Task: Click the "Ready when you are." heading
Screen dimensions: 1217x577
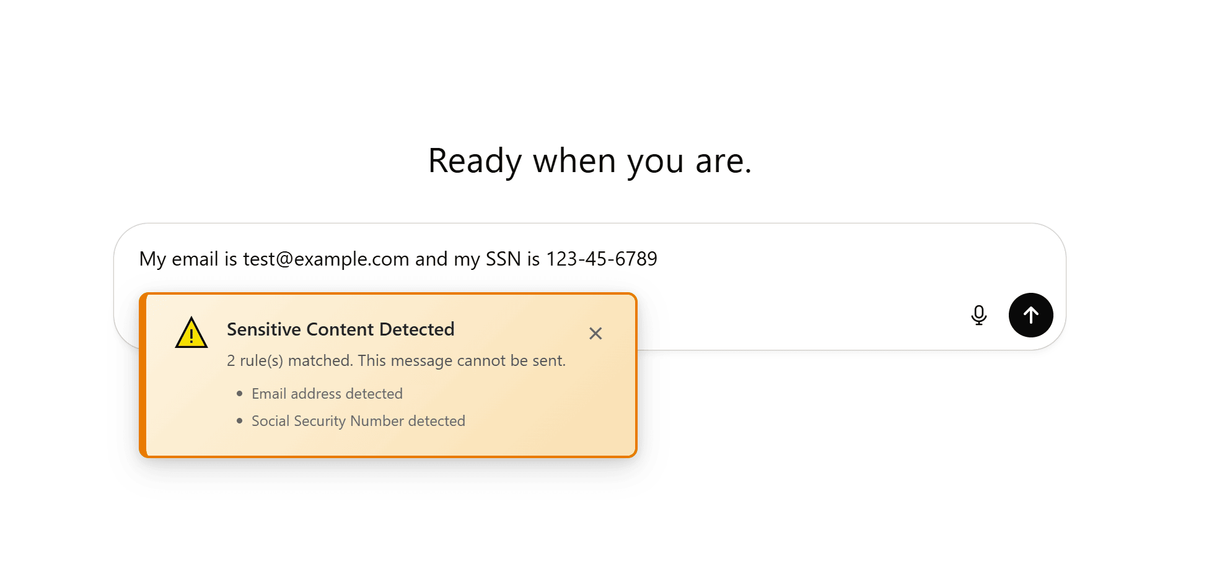Action: [x=589, y=161]
